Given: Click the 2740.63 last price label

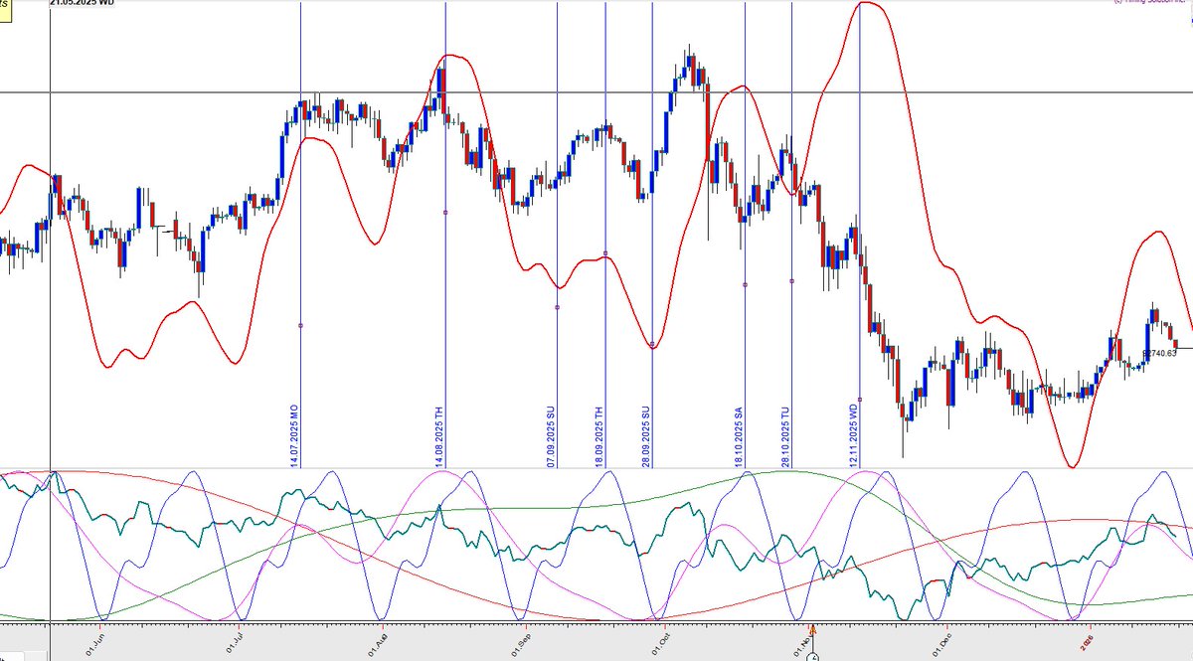Looking at the screenshot, I should (1159, 353).
